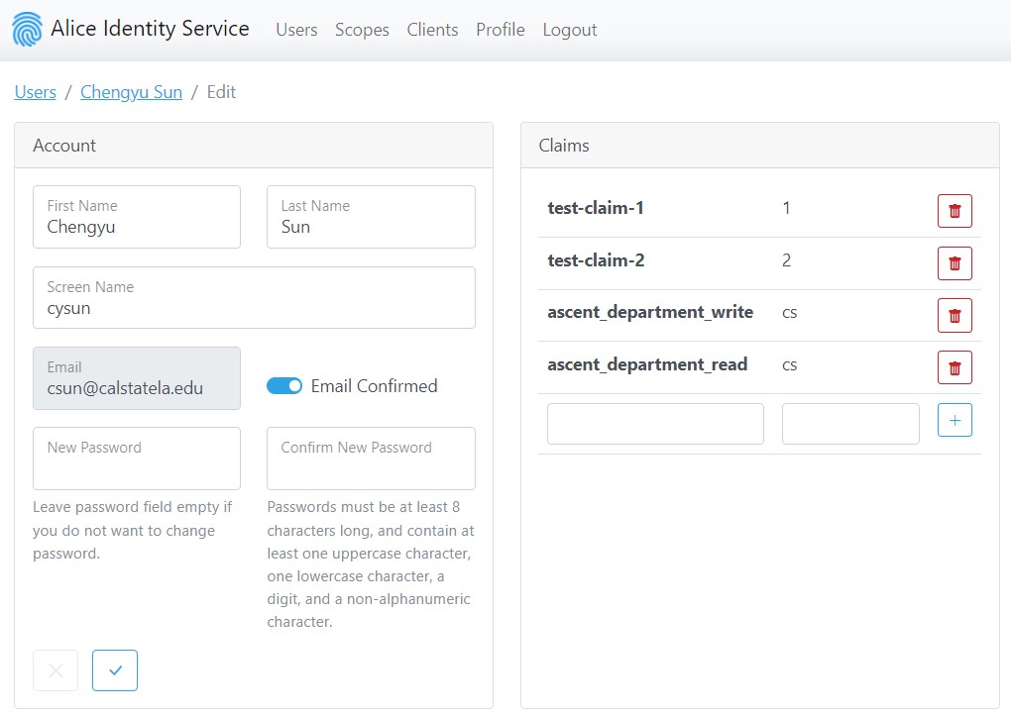The width and height of the screenshot is (1011, 716).
Task: Go to the Scopes page
Action: (362, 30)
